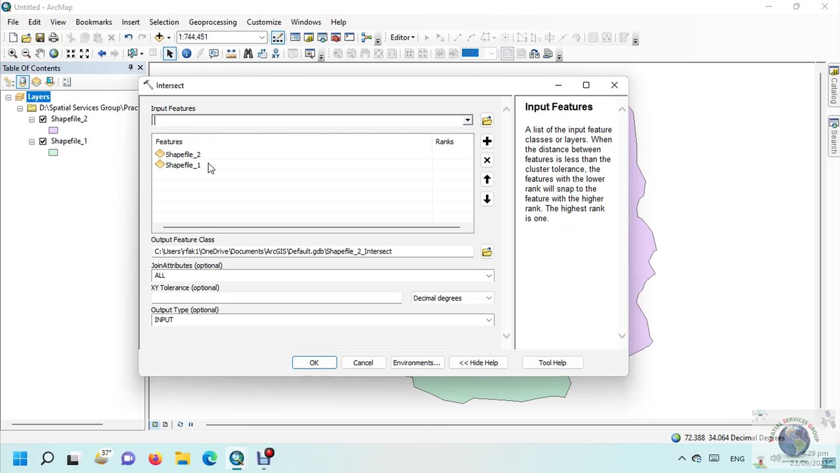Open the ArcToolbox window icon

[336, 37]
